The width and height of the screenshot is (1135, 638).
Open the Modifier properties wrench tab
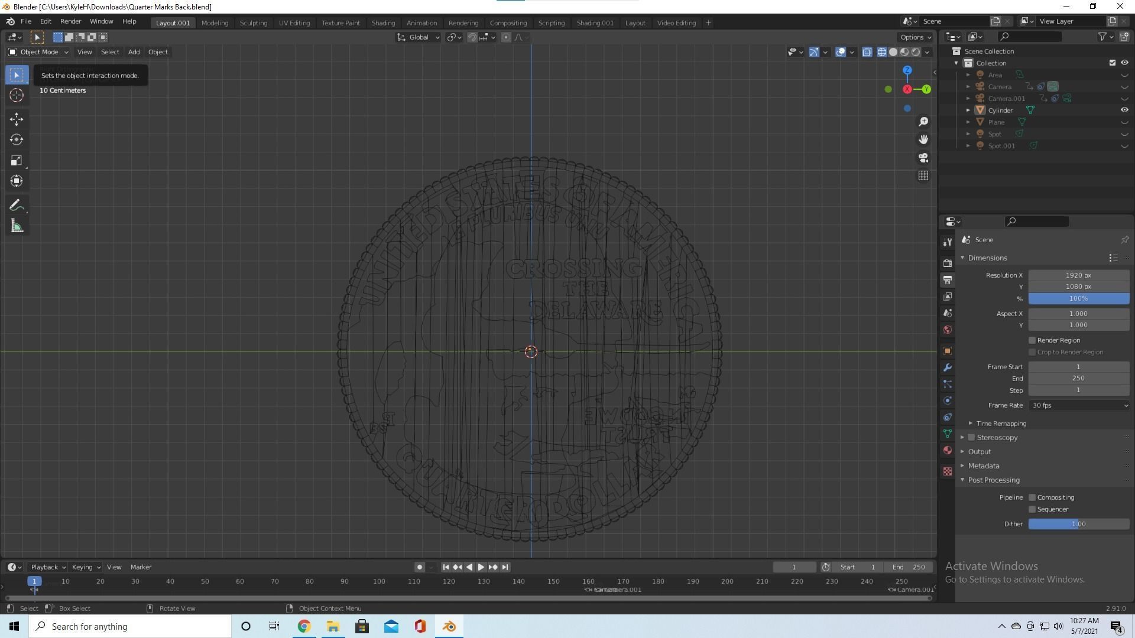tap(948, 367)
